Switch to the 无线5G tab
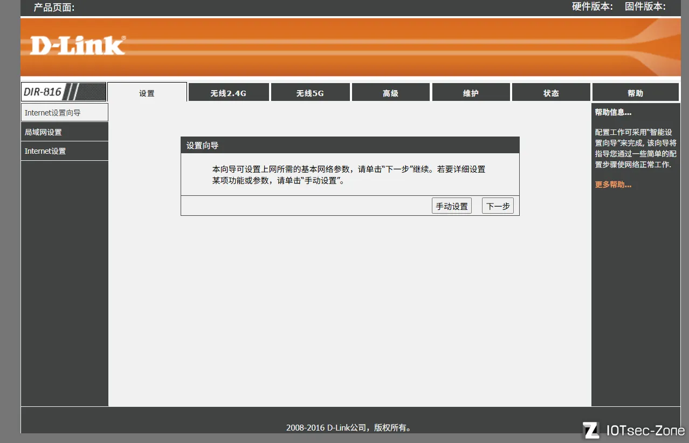 point(311,92)
